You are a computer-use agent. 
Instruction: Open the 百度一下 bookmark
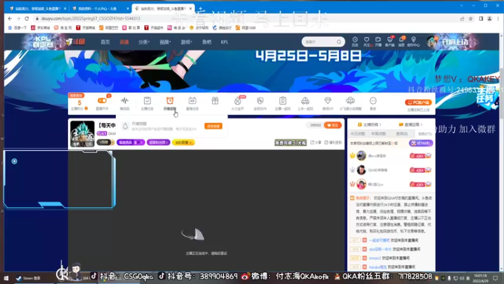tap(18, 28)
